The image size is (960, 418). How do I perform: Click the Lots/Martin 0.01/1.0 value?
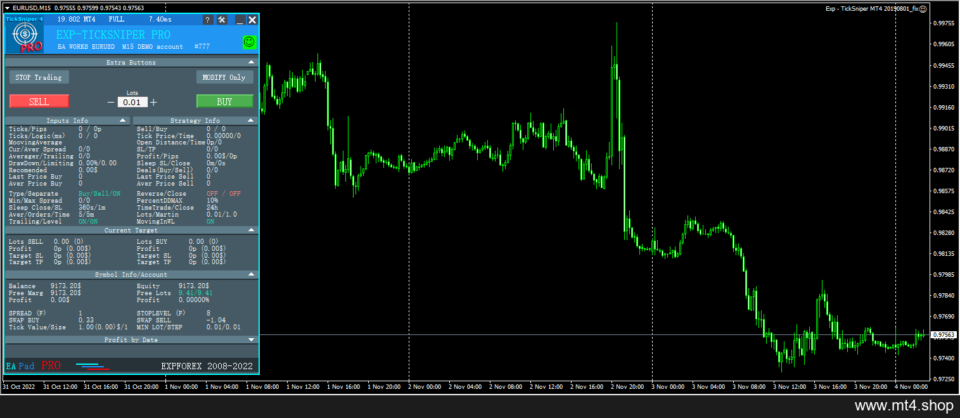point(222,214)
